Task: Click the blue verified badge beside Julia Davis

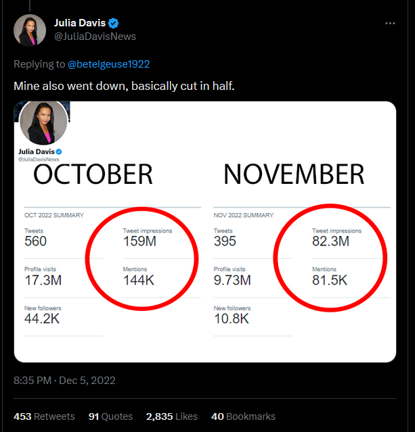Action: point(114,23)
